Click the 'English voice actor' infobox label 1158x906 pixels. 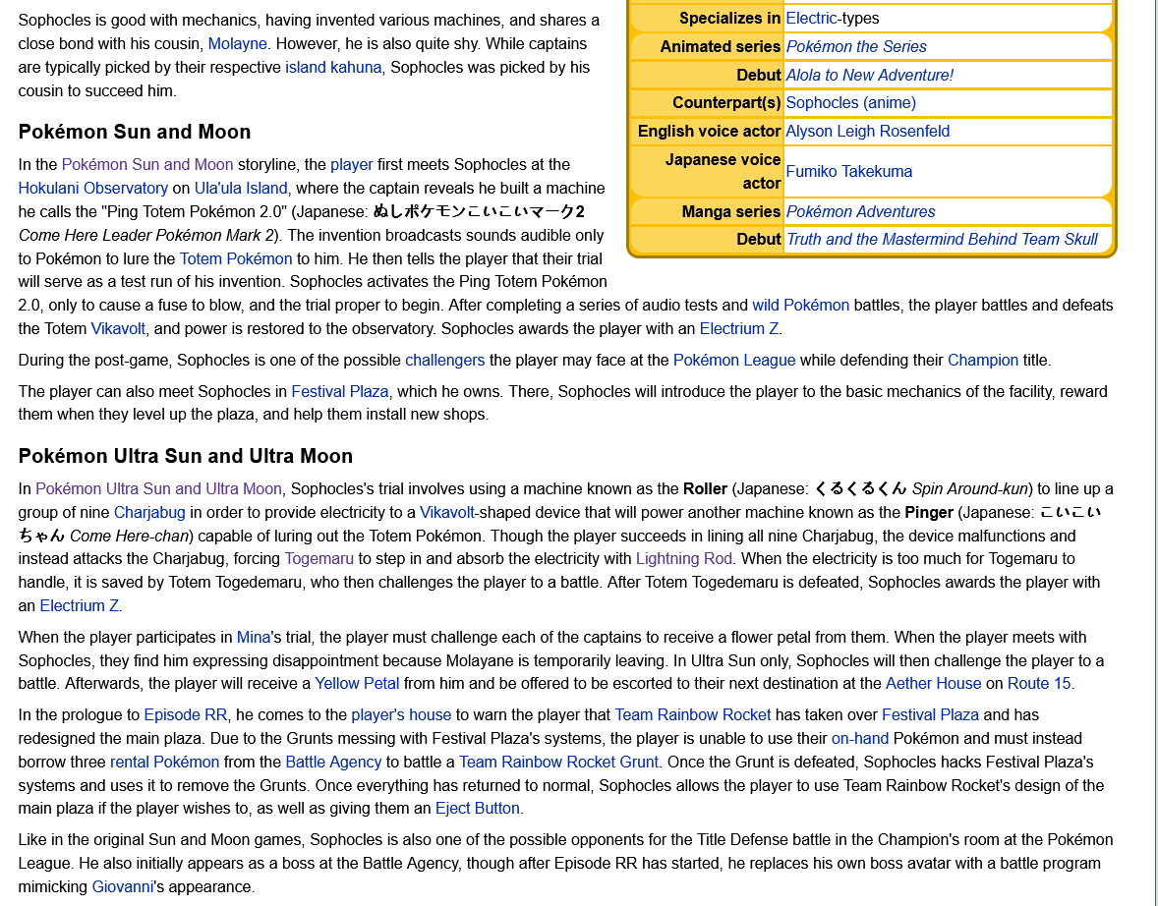pyautogui.click(x=709, y=132)
